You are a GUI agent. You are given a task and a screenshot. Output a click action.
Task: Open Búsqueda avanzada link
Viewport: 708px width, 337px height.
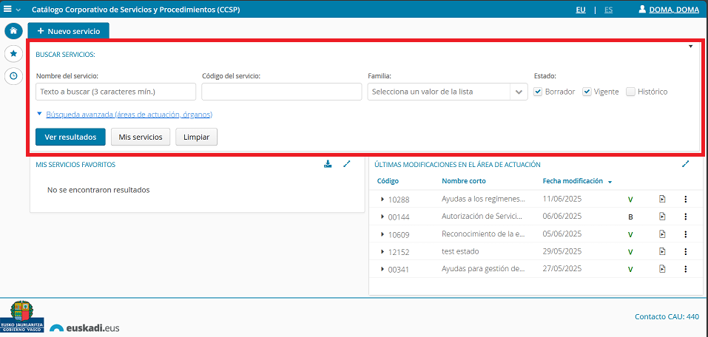tap(129, 115)
